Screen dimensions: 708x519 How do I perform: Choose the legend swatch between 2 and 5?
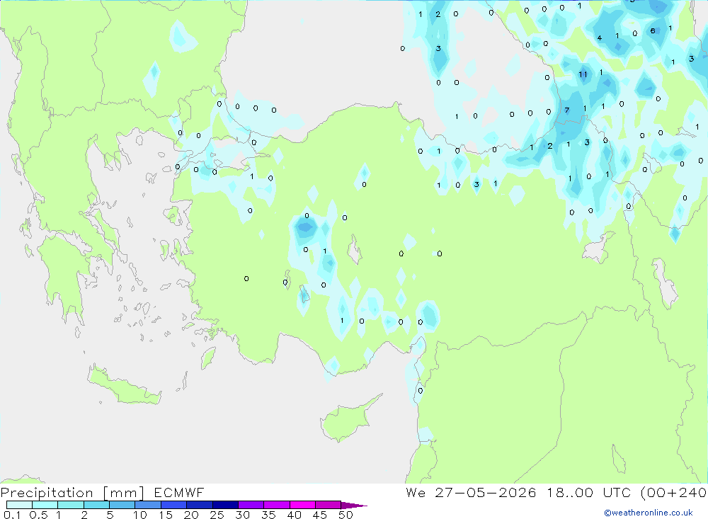pos(96,505)
